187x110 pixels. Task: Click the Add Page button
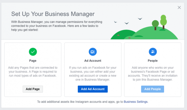[33, 89]
